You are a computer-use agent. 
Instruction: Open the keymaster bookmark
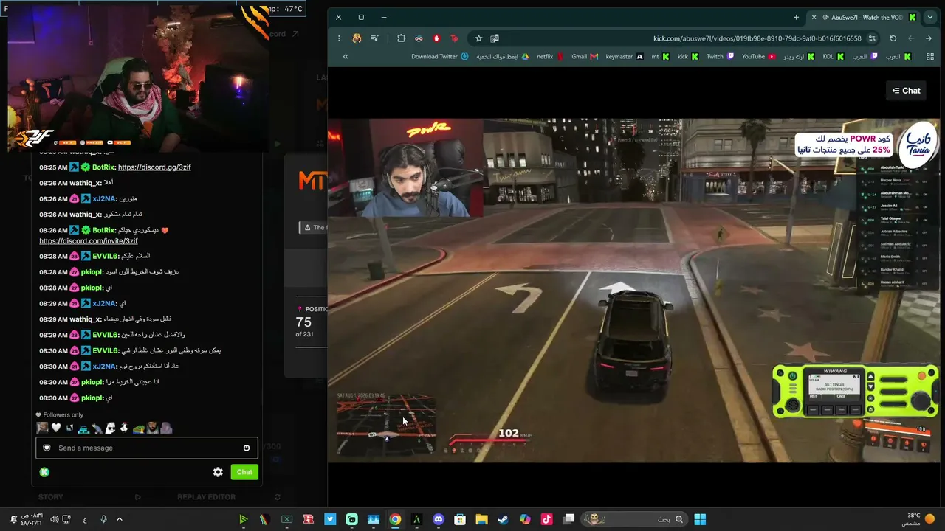[624, 57]
